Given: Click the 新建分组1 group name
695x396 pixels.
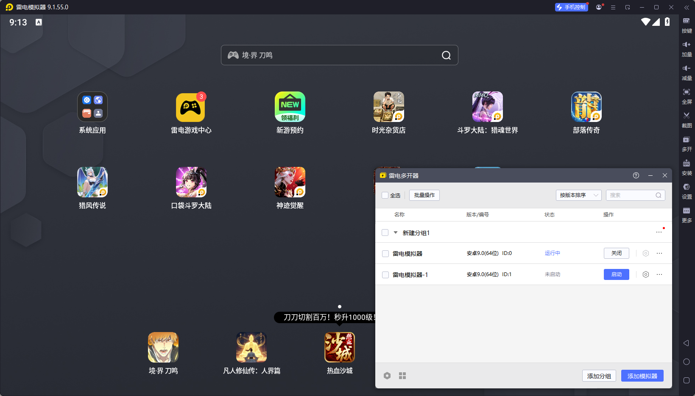Looking at the screenshot, I should coord(416,233).
